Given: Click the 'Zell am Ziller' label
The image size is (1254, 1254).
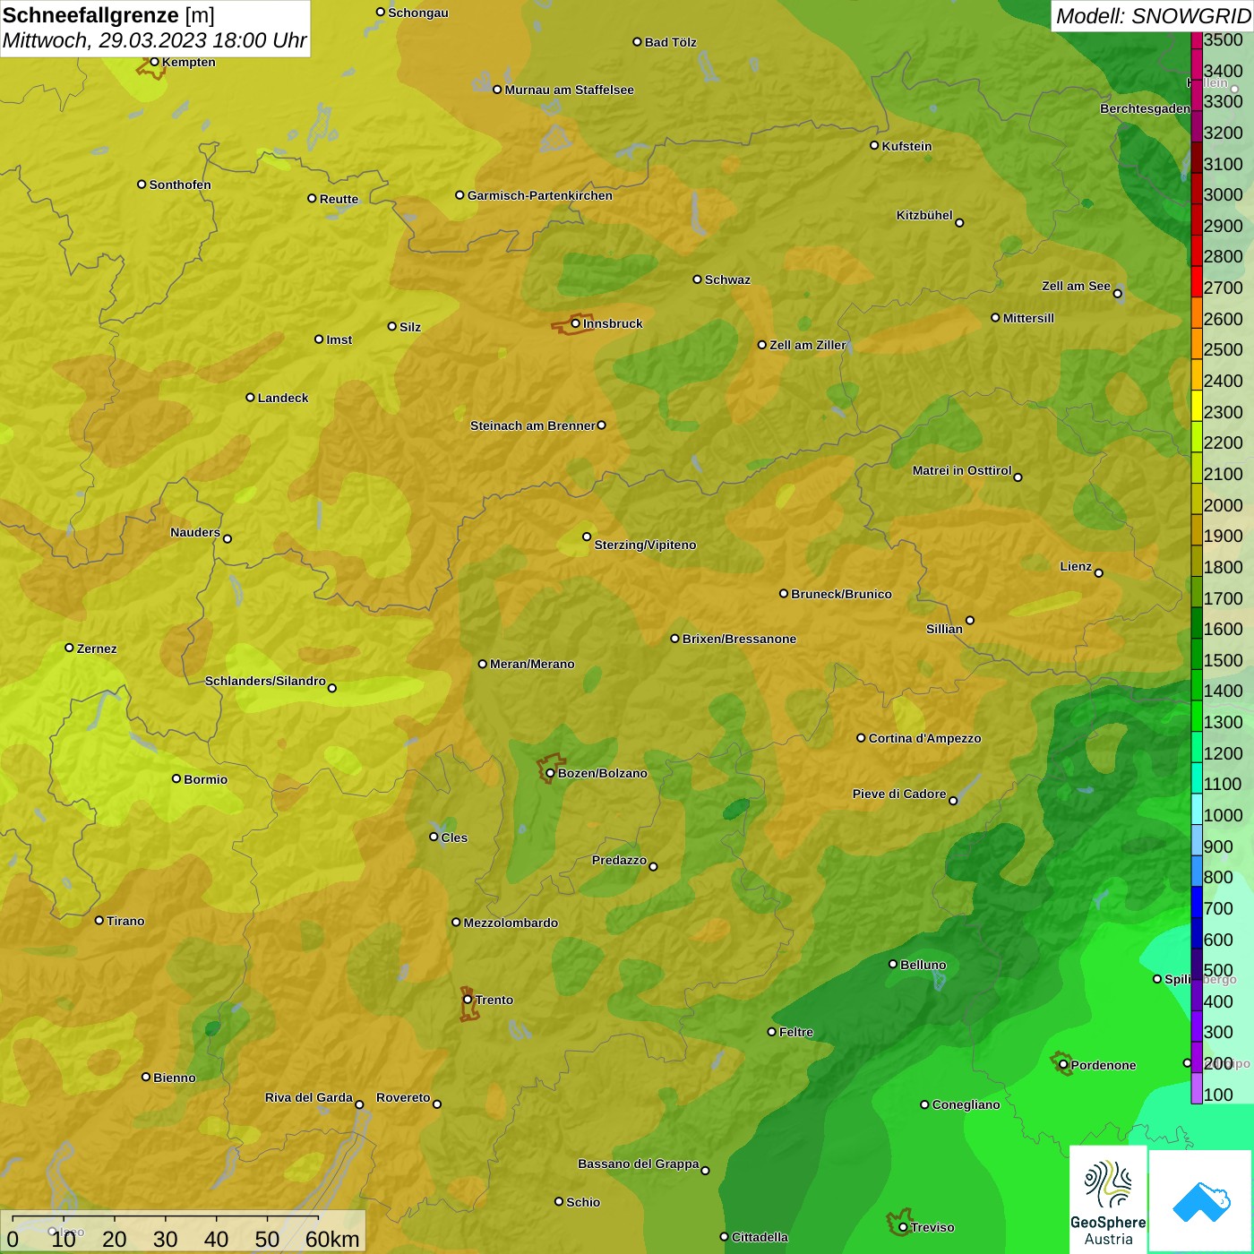Looking at the screenshot, I should click(807, 345).
